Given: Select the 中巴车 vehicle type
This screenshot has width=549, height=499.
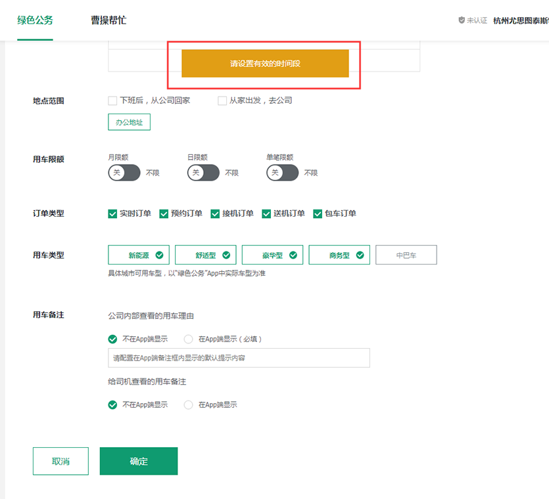Looking at the screenshot, I should click(406, 255).
